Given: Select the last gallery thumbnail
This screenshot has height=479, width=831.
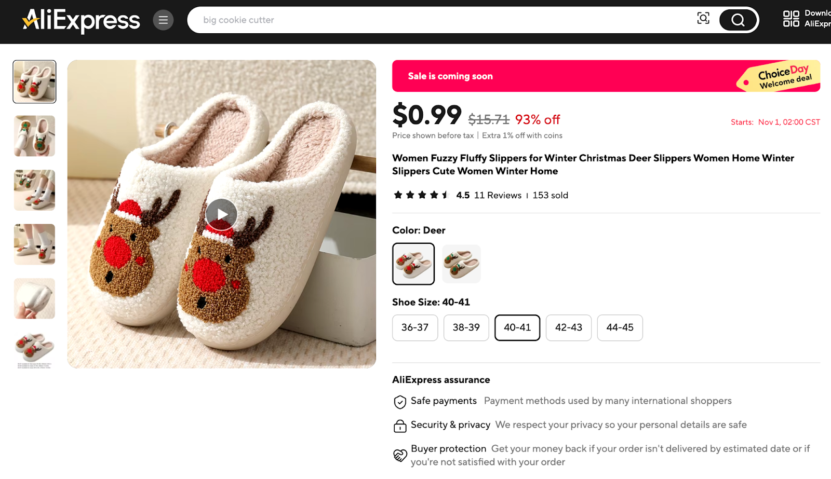Looking at the screenshot, I should (34, 350).
